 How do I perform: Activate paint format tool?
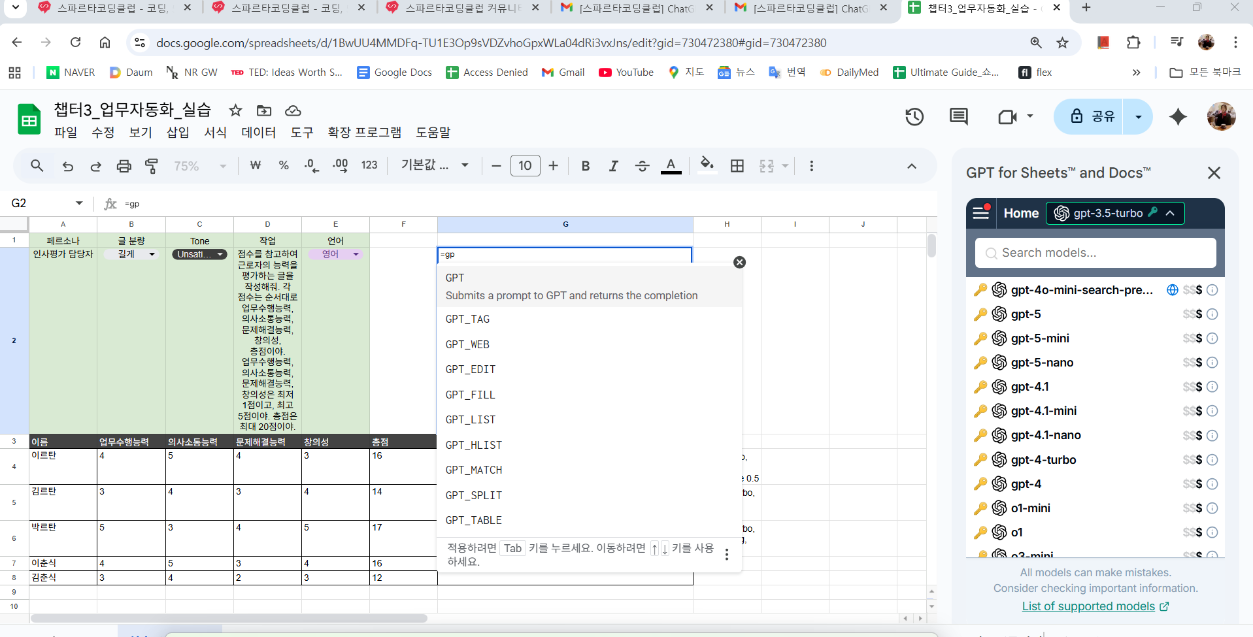pyautogui.click(x=152, y=166)
